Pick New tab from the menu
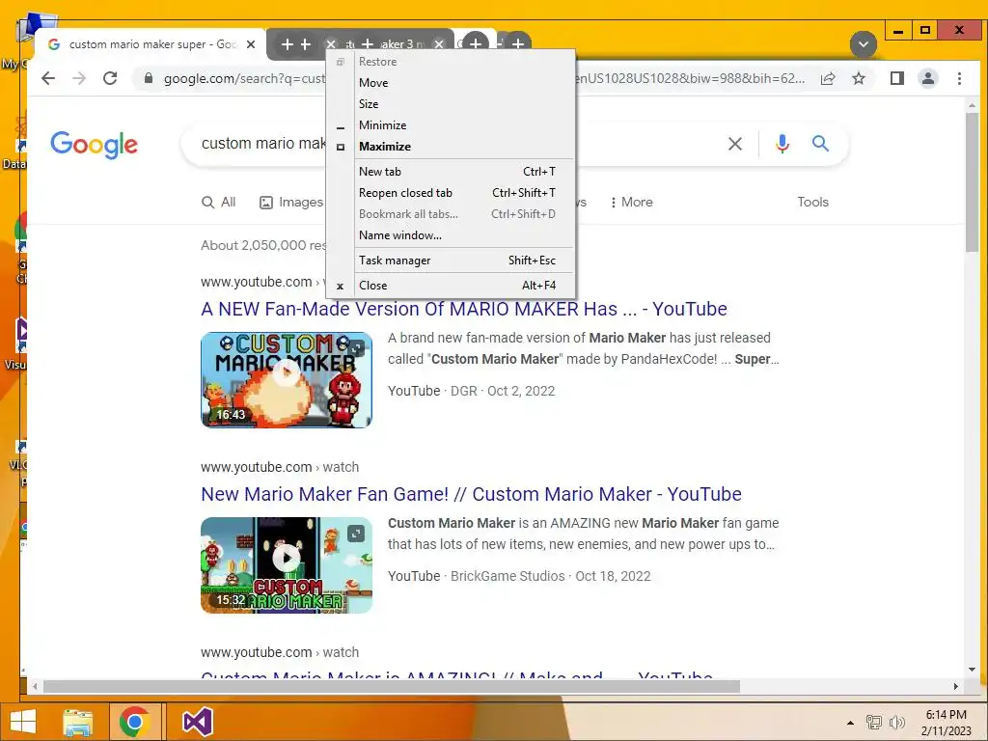This screenshot has width=988, height=741. (x=450, y=172)
